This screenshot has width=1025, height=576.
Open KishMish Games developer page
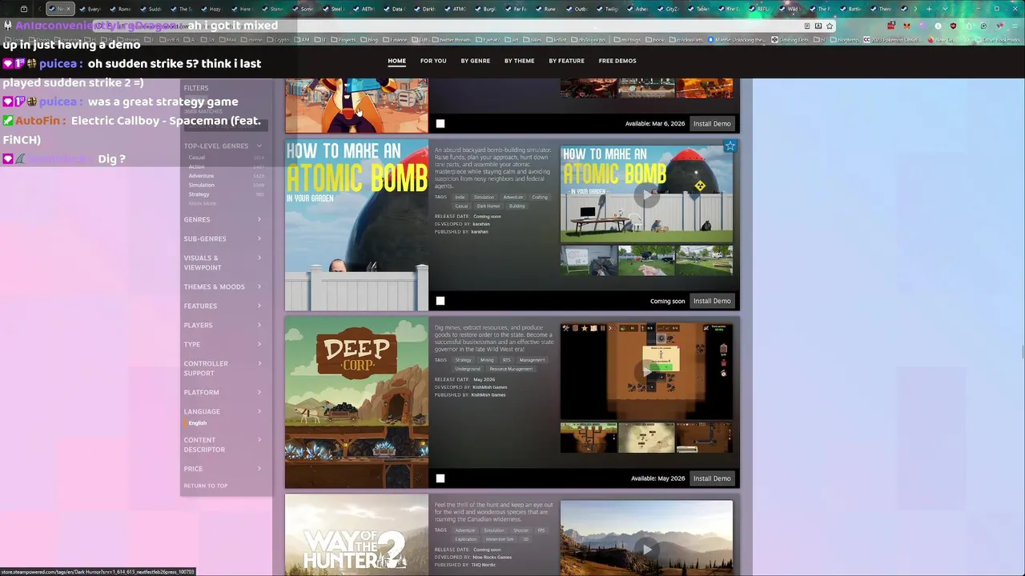[488, 387]
